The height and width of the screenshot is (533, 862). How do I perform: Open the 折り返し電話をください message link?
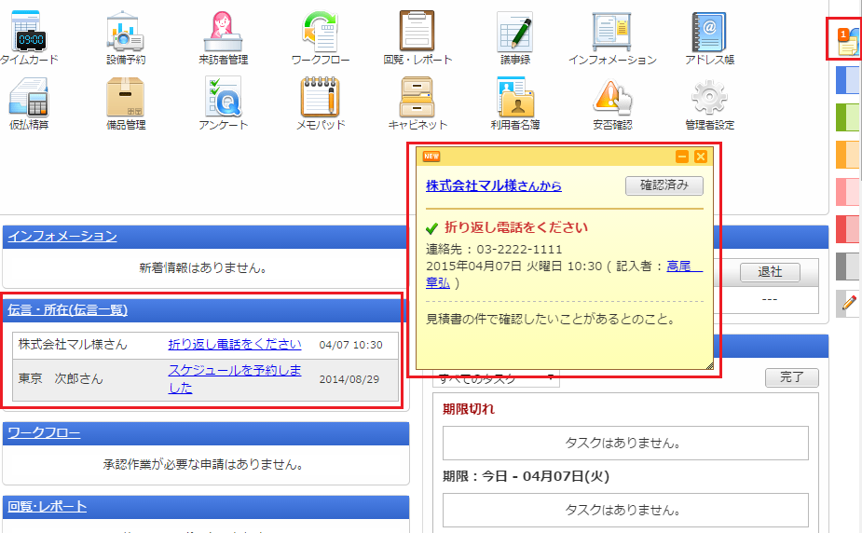pos(235,344)
